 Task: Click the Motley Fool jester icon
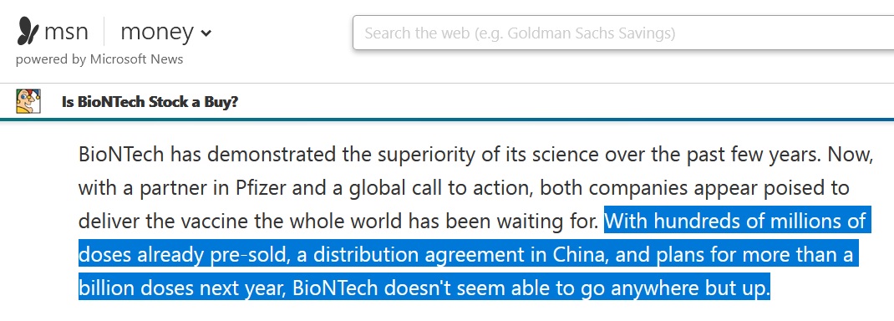tap(28, 101)
